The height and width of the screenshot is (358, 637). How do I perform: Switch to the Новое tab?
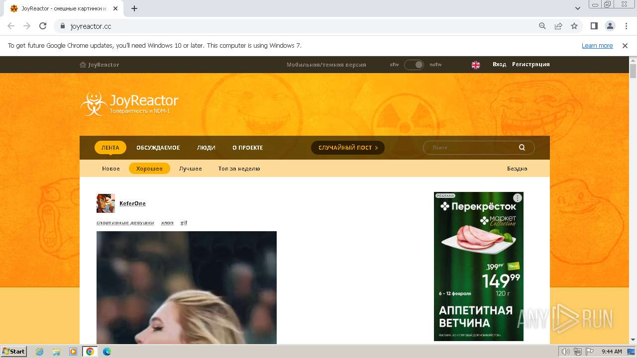point(111,169)
